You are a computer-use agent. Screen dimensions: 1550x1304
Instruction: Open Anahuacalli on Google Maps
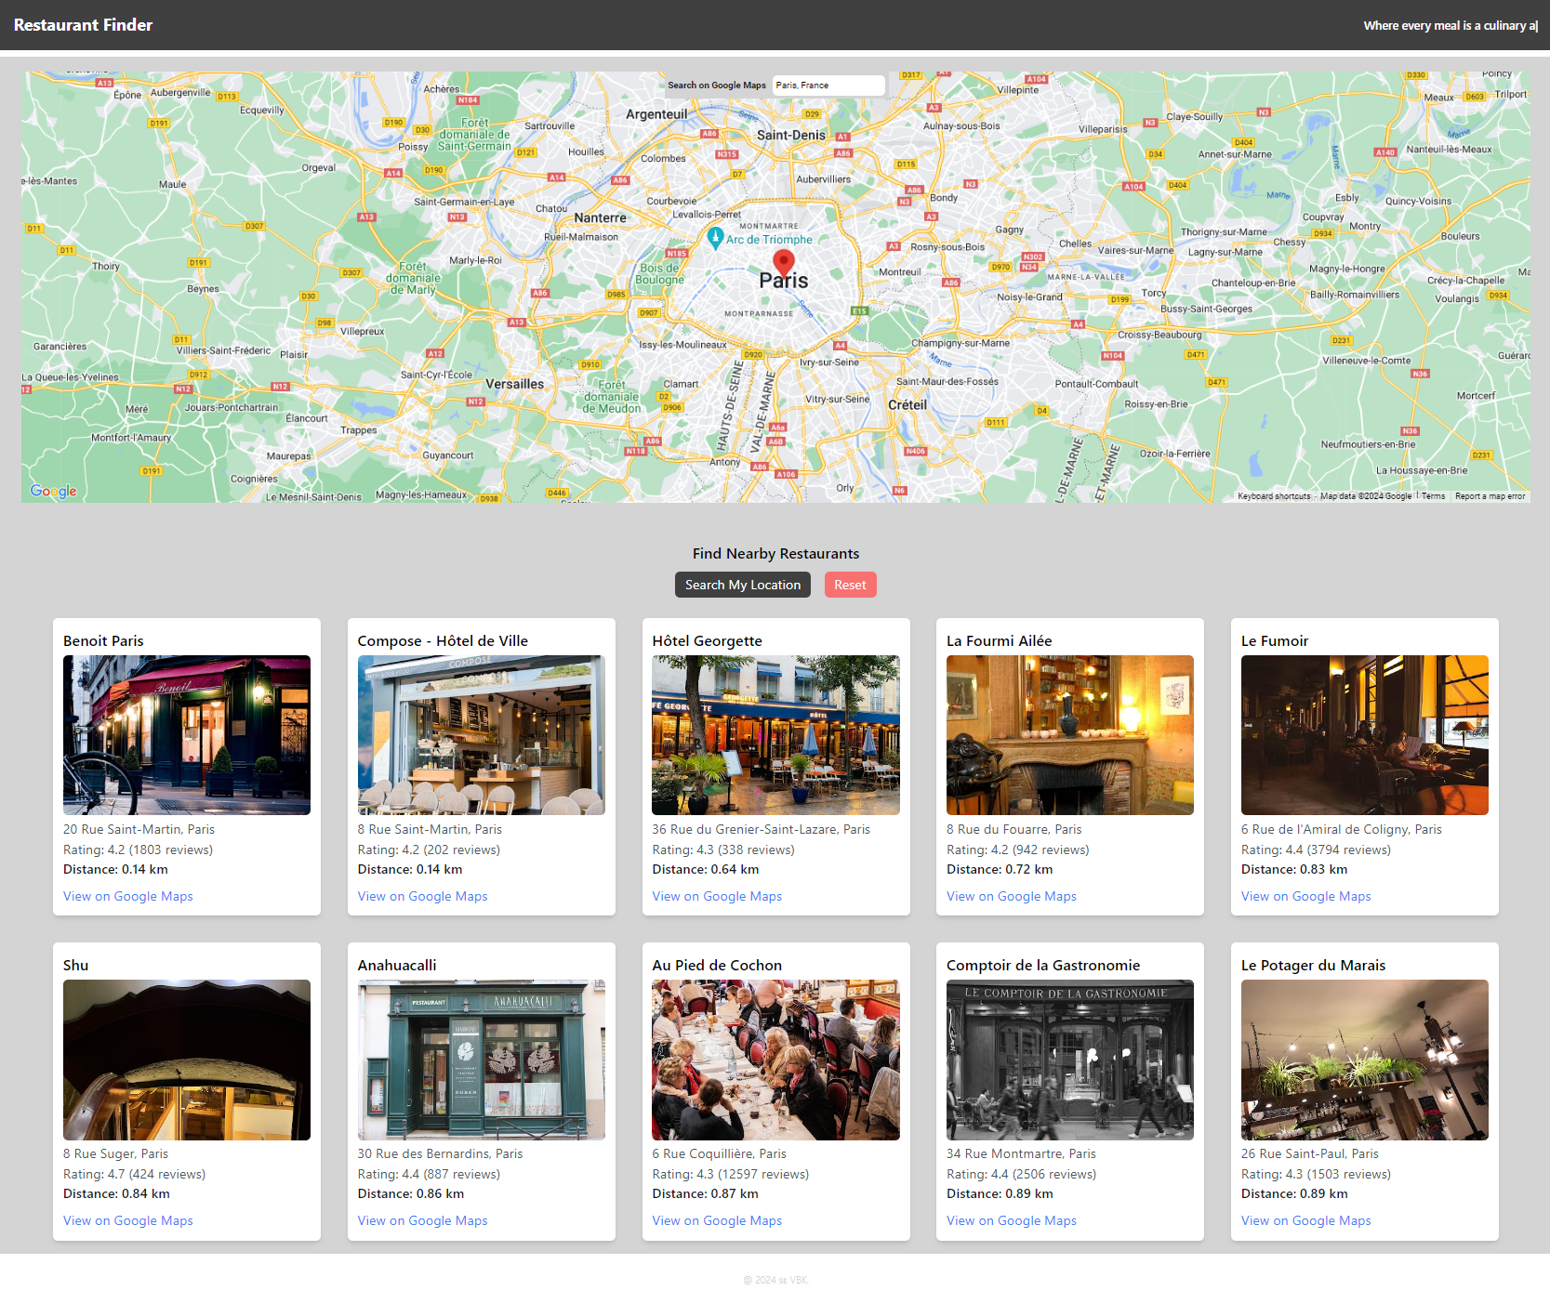(x=422, y=1220)
